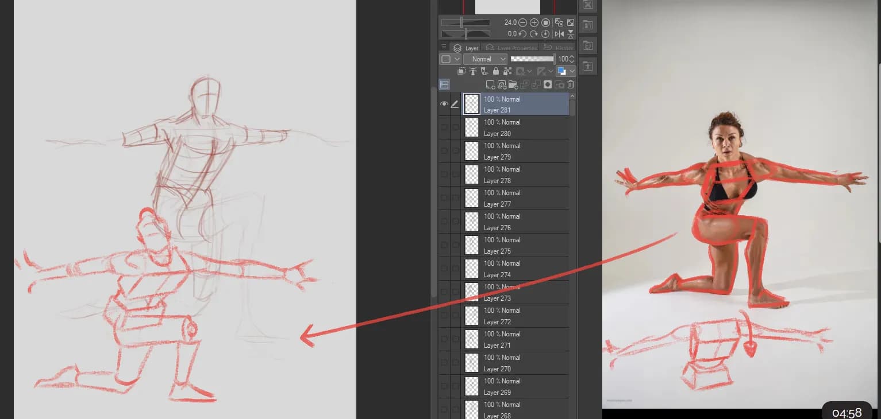Screen dimensions: 881x419
Task: Toggle Lock Transparent Pixels
Action: (x=507, y=71)
